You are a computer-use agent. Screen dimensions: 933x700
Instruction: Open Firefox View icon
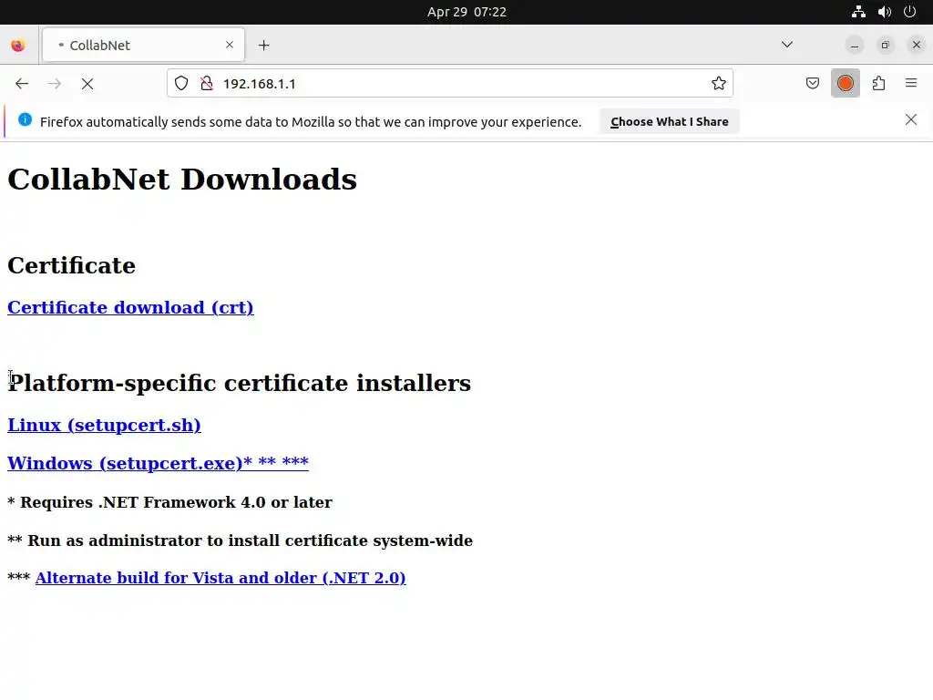click(x=18, y=46)
